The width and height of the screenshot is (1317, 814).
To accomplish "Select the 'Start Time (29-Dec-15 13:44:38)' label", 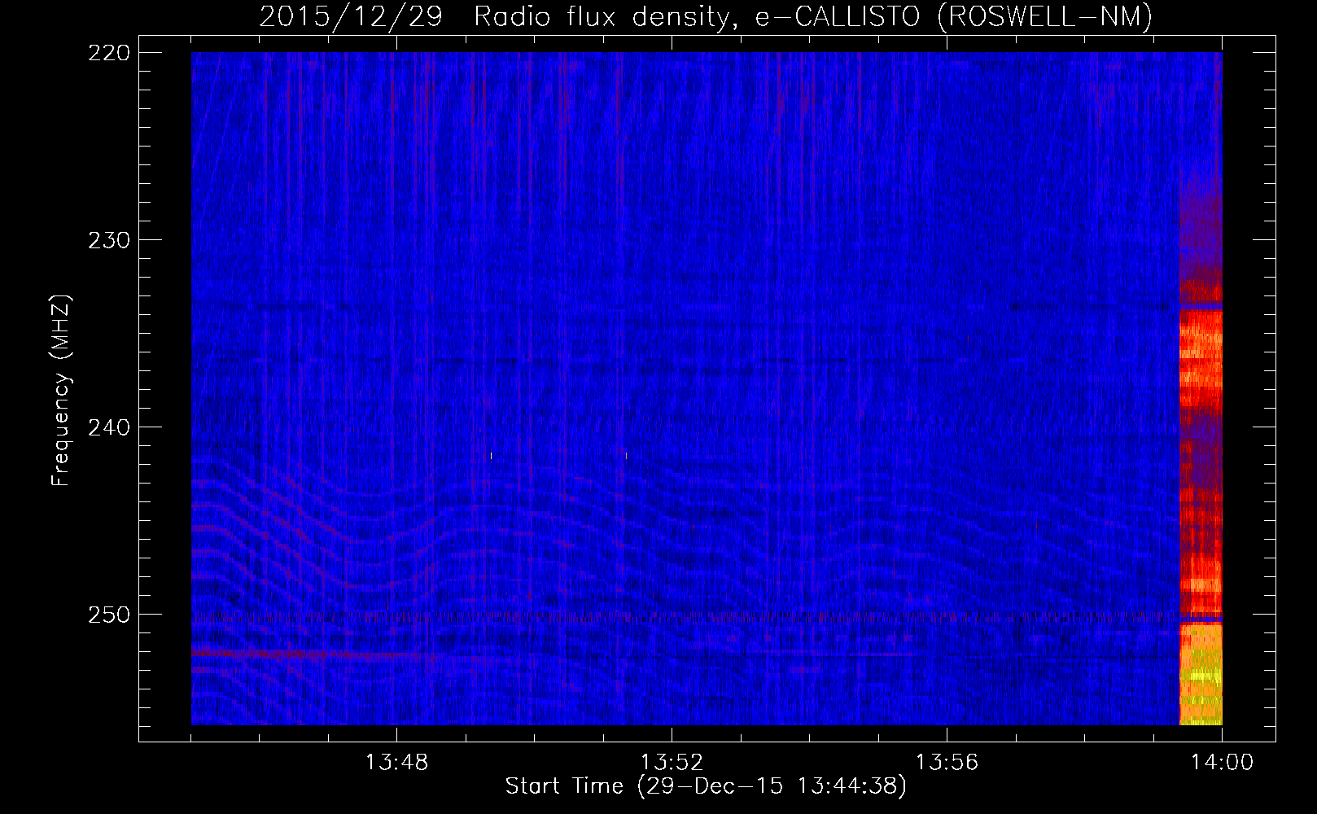I will click(x=706, y=786).
